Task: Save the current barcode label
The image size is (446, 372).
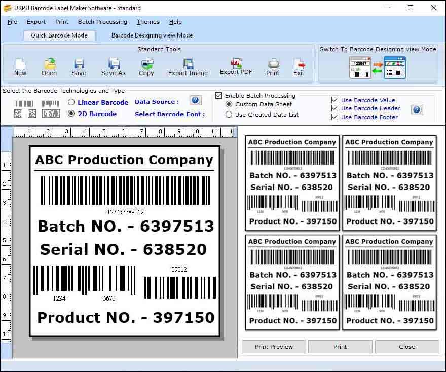Action: pyautogui.click(x=79, y=67)
